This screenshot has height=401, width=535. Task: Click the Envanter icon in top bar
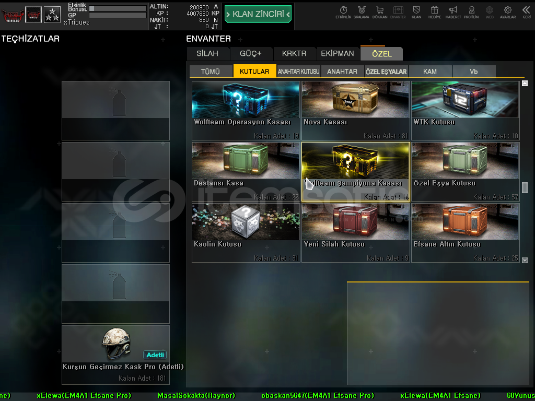coord(398,13)
